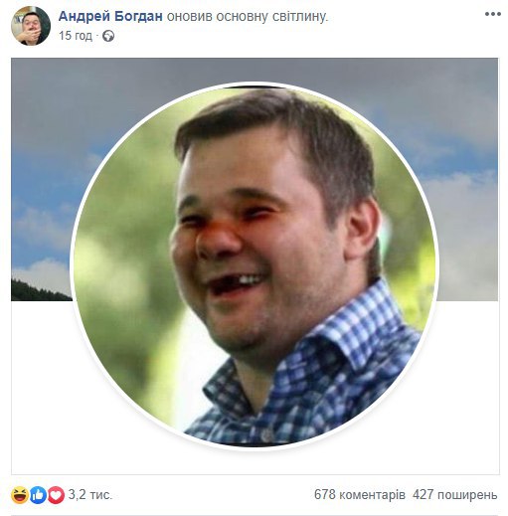
Task: Select the laughing Haha reaction icon
Action: (x=20, y=495)
